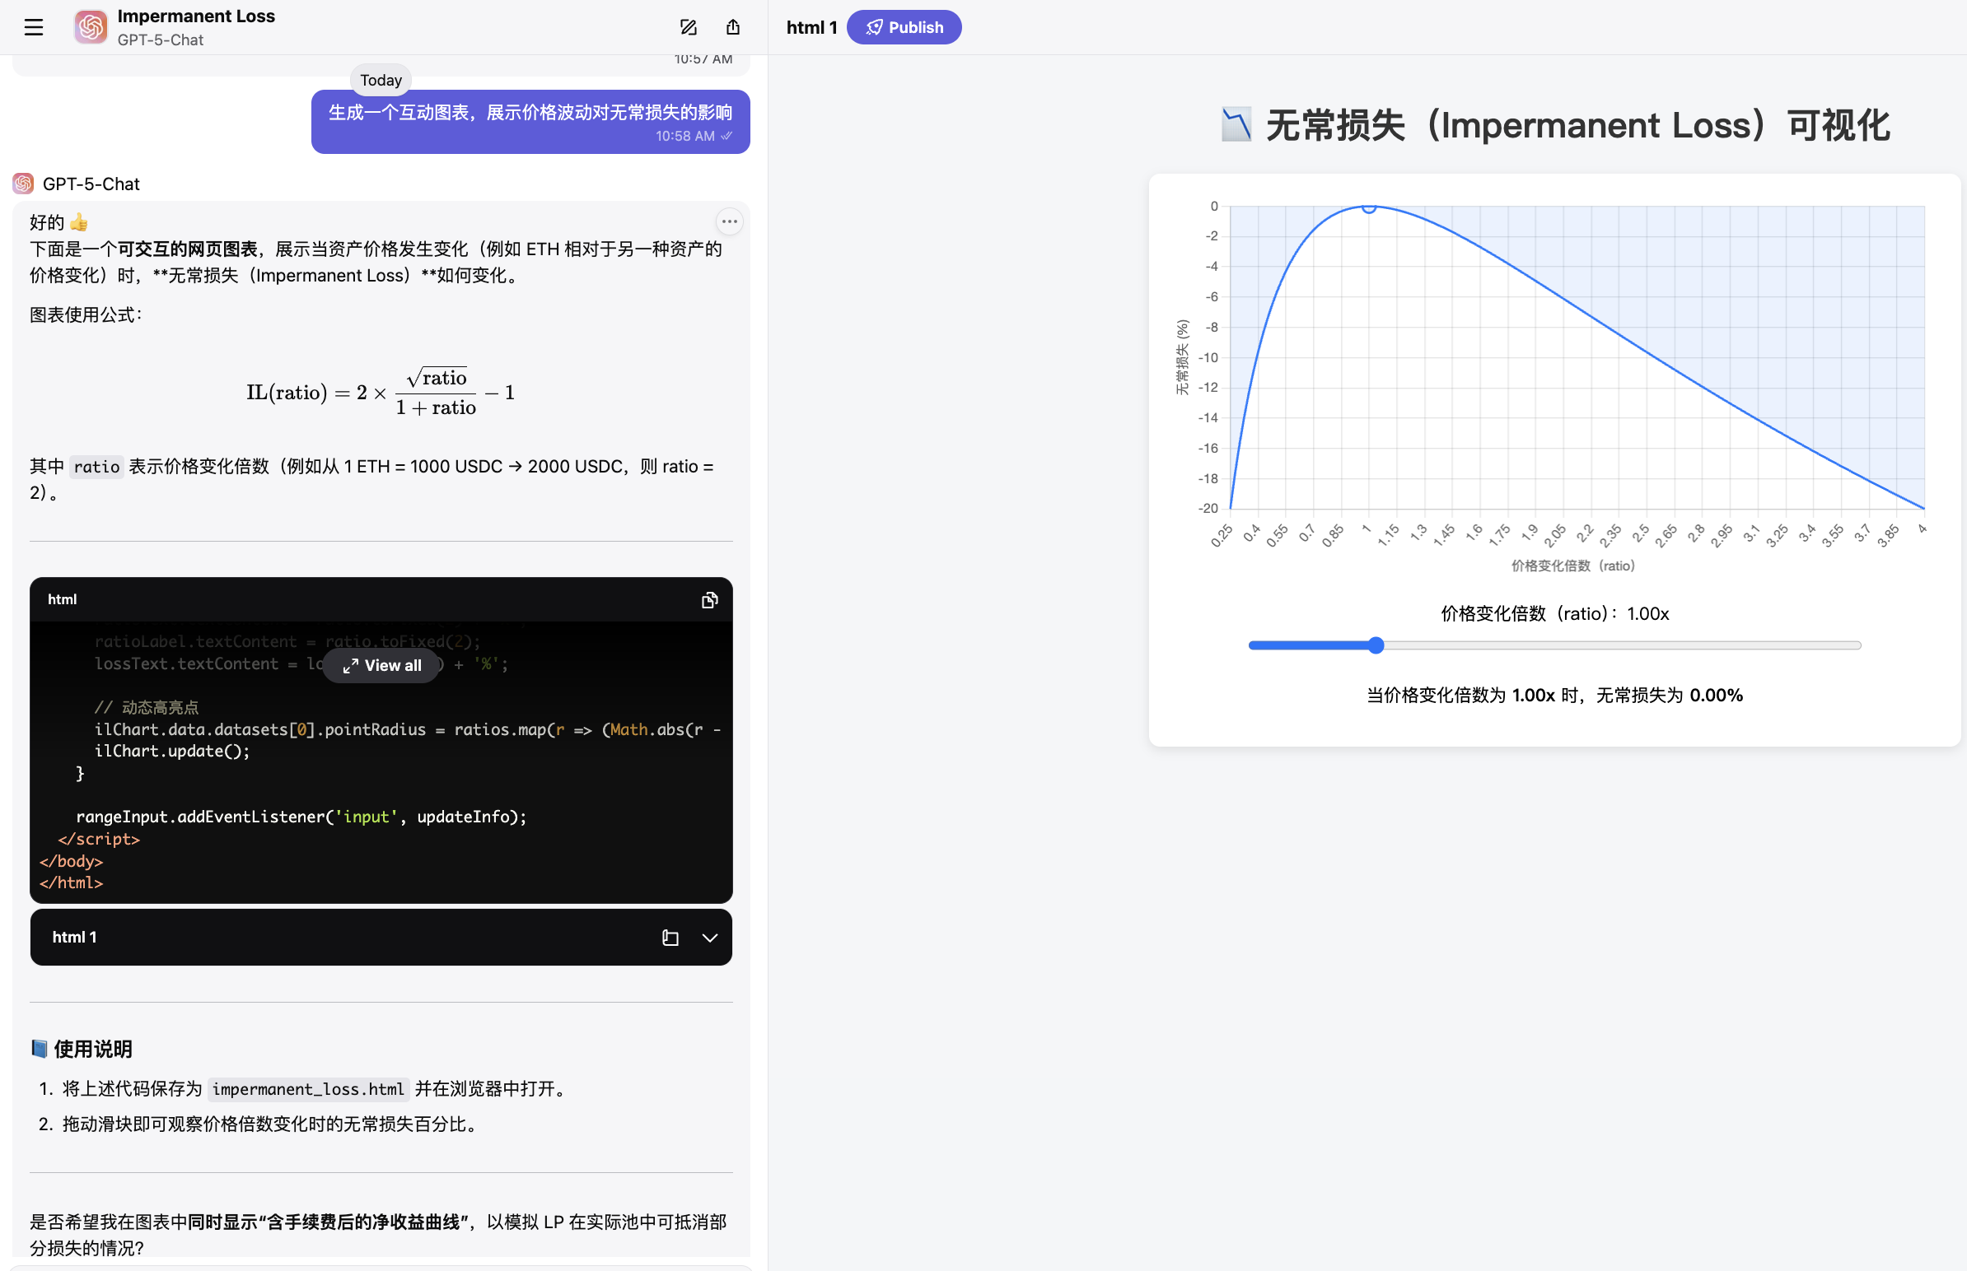
Task: Click the price ratio slider handle
Action: [1375, 645]
